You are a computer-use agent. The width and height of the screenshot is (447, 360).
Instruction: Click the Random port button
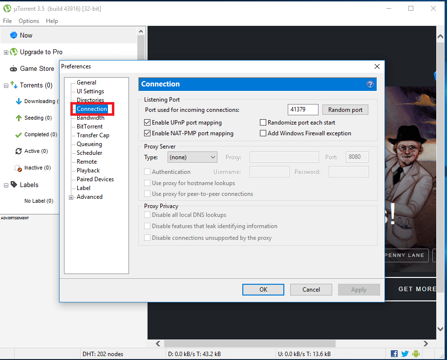(345, 110)
